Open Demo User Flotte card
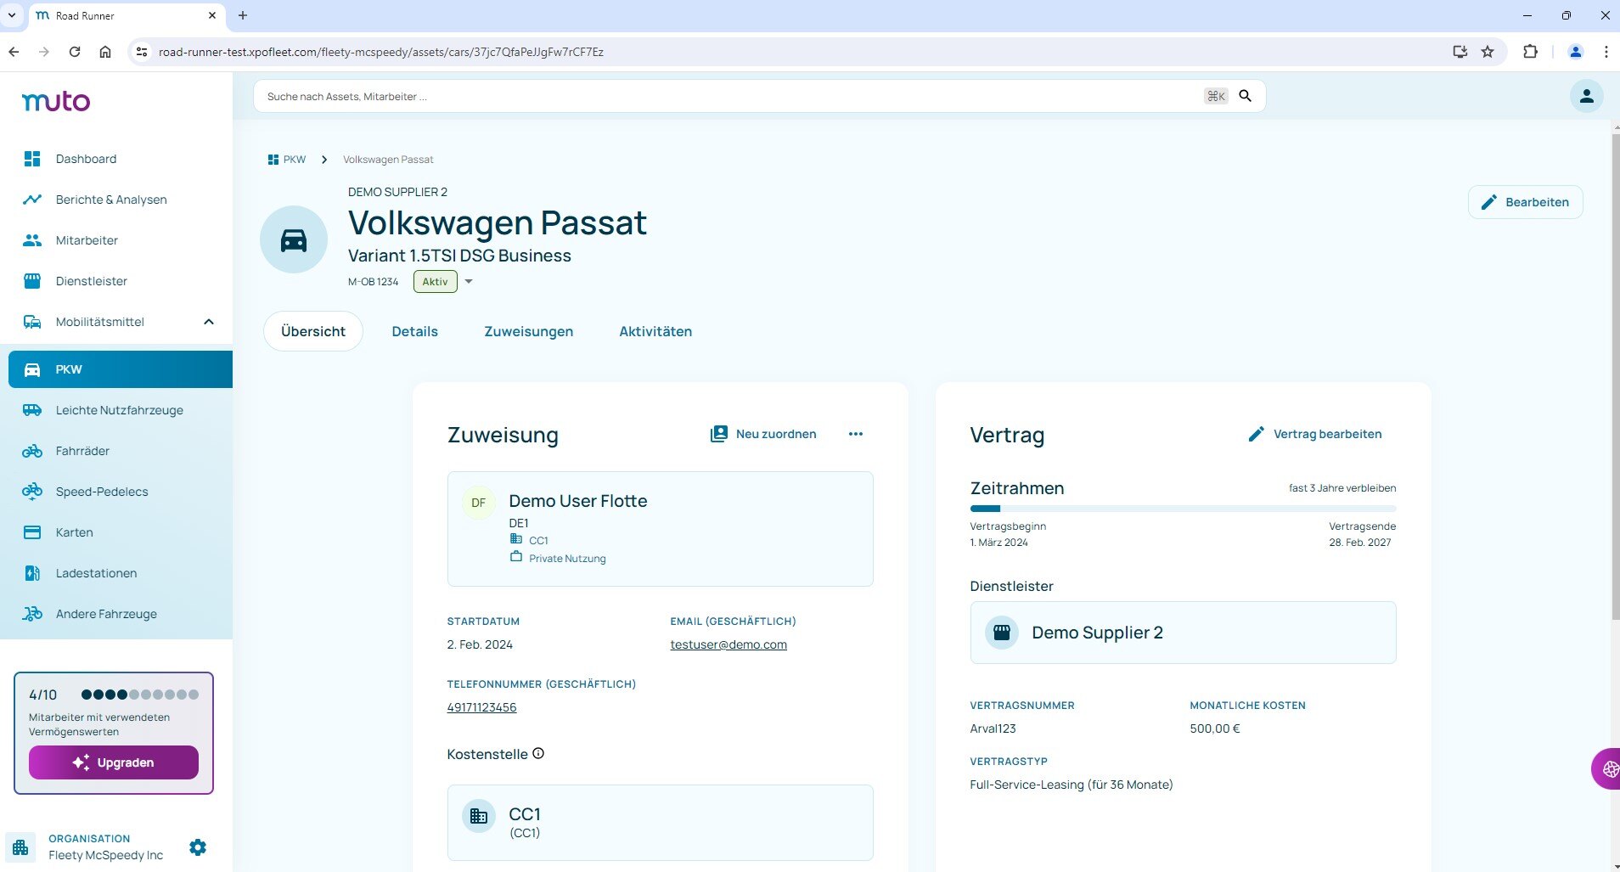This screenshot has height=872, width=1620. pyautogui.click(x=660, y=529)
